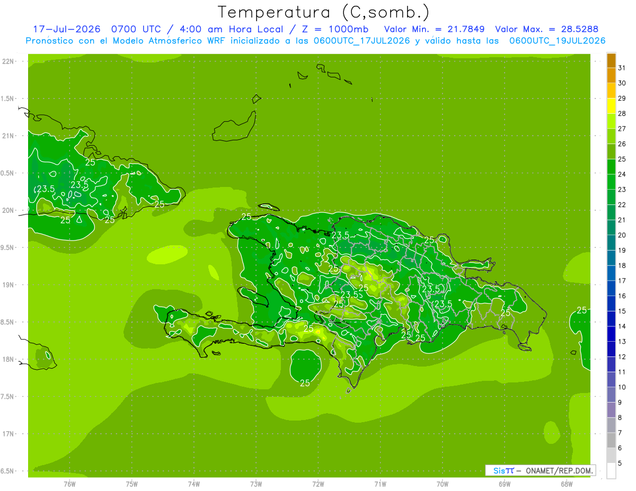636x491 pixels.
Task: Click the 72W longitude axis label
Action: 318,484
